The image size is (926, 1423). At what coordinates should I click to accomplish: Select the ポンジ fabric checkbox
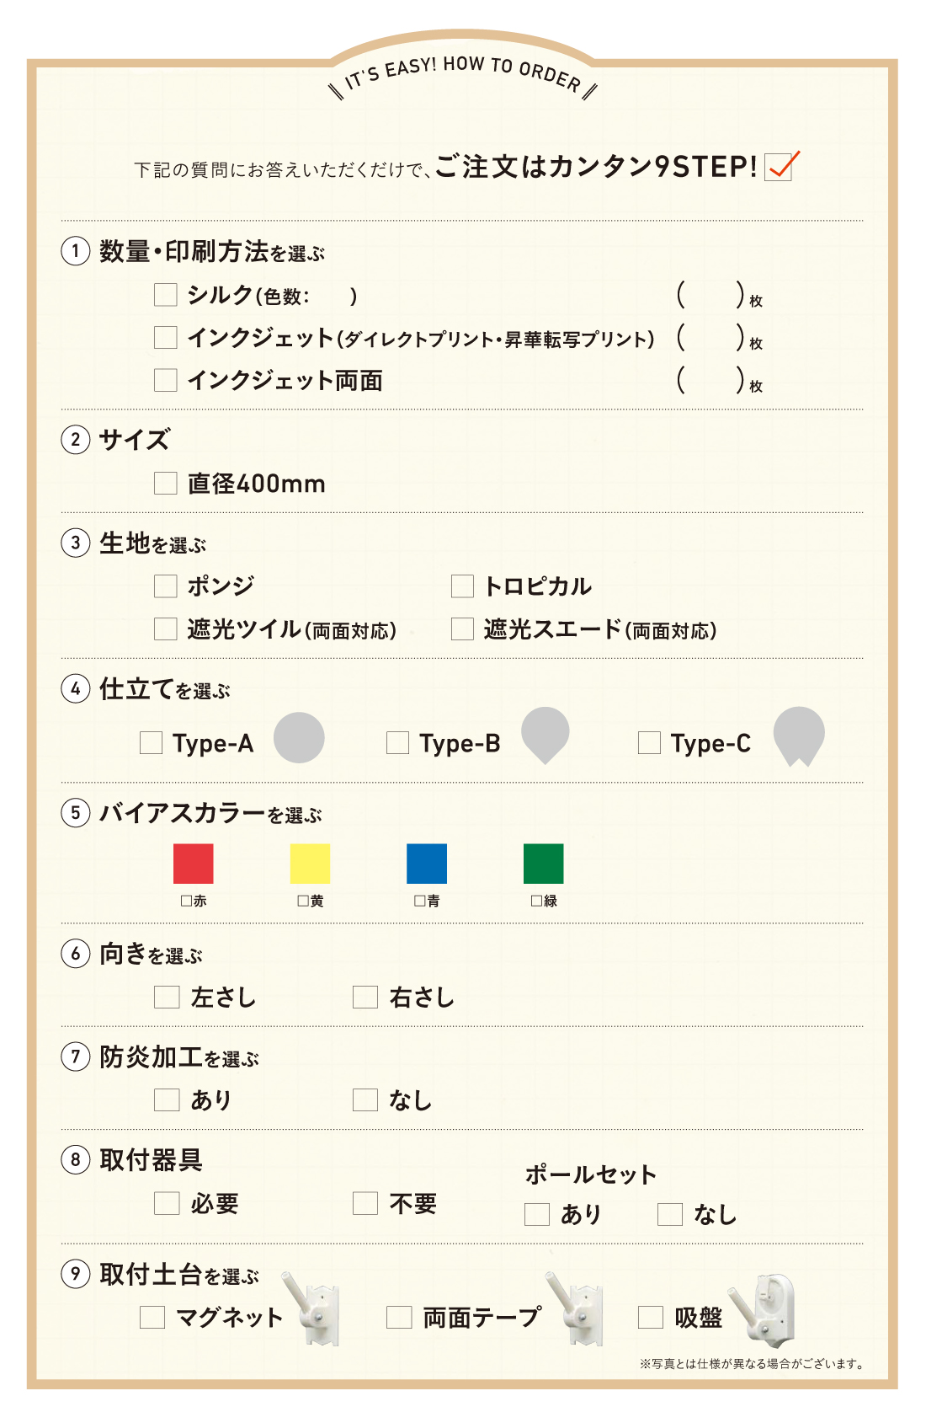(166, 586)
